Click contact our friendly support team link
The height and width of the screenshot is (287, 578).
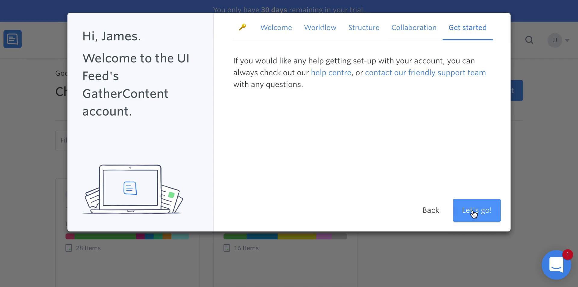[x=425, y=73]
